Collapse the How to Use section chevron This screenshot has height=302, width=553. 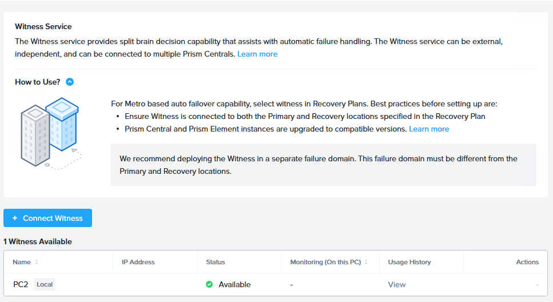coord(70,82)
